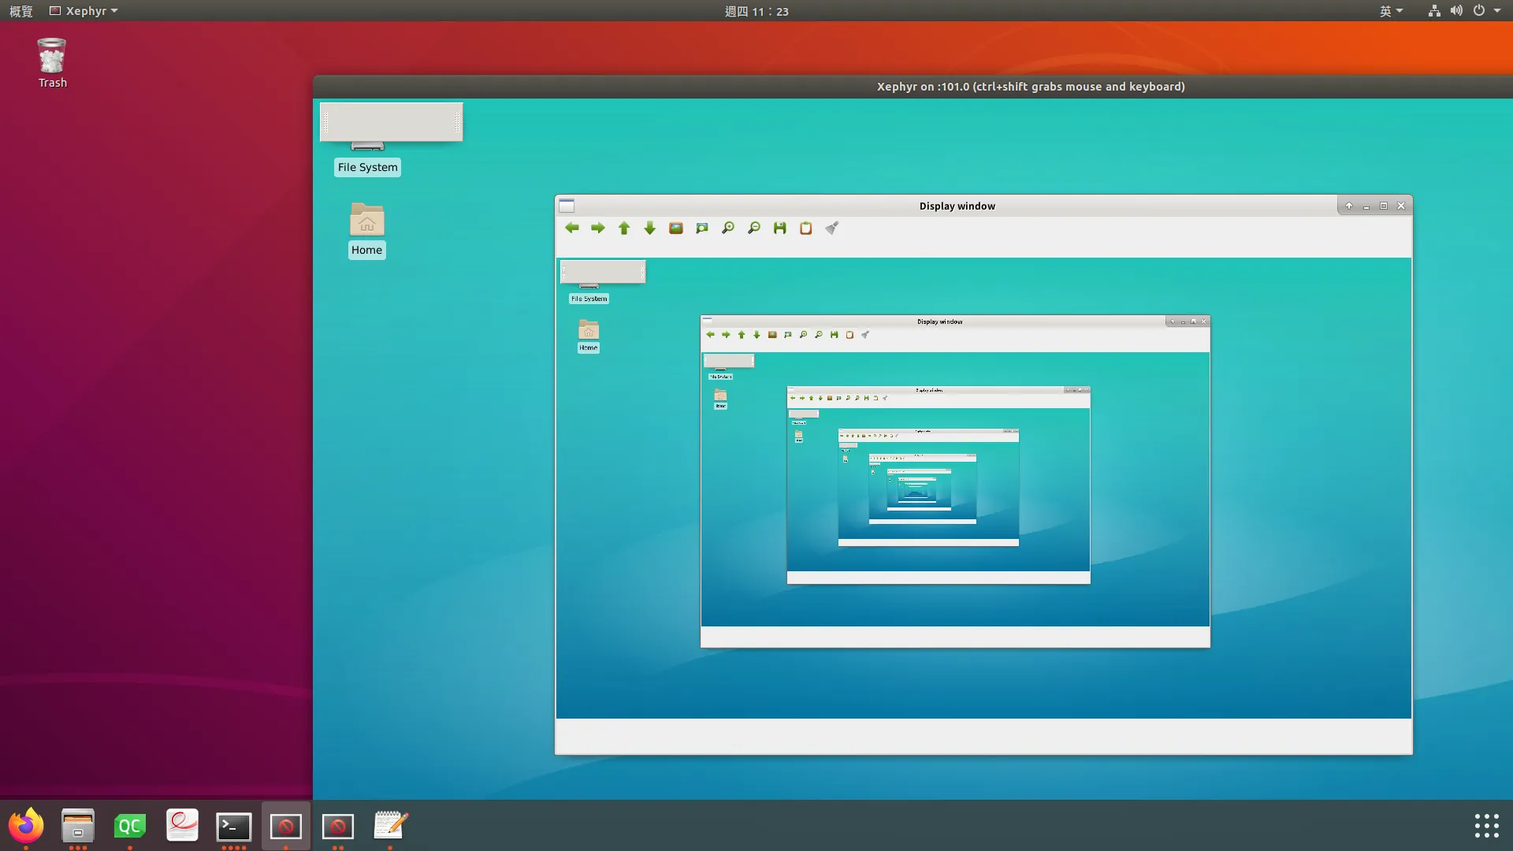Click the zoom-to-fit toolbar icon

click(x=702, y=228)
